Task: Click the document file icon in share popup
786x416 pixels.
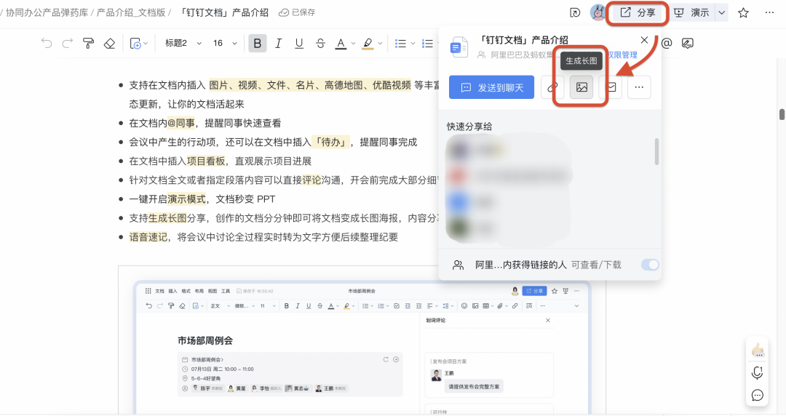Action: [459, 47]
